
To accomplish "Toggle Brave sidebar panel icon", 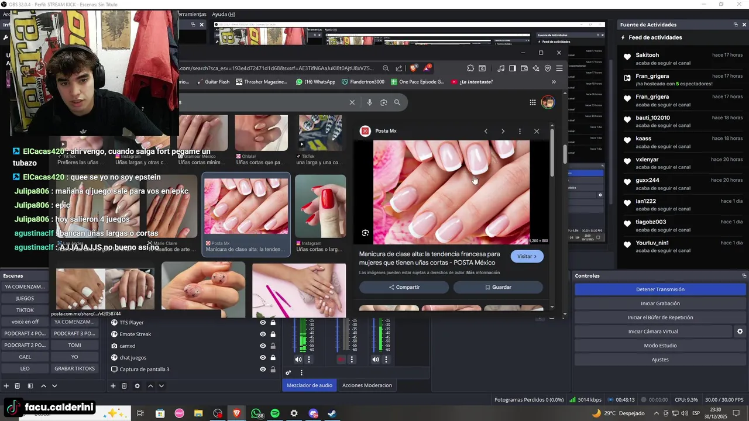I will pyautogui.click(x=513, y=68).
